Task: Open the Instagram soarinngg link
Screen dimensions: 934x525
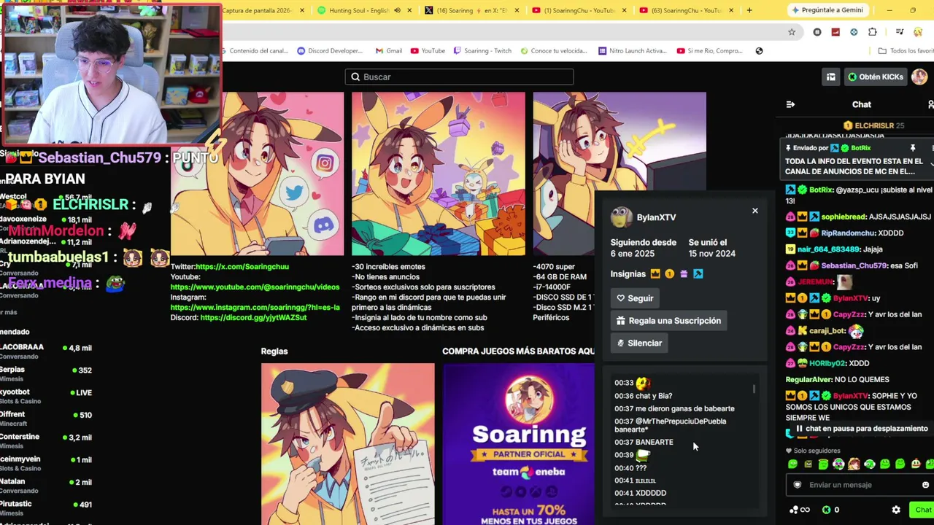Action: pos(255,308)
